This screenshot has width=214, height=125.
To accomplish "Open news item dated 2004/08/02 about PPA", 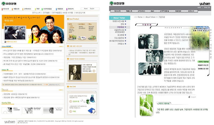I will (x=33, y=51).
